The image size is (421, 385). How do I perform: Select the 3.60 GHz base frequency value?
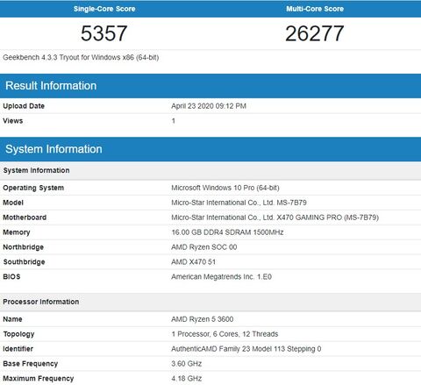pos(187,364)
